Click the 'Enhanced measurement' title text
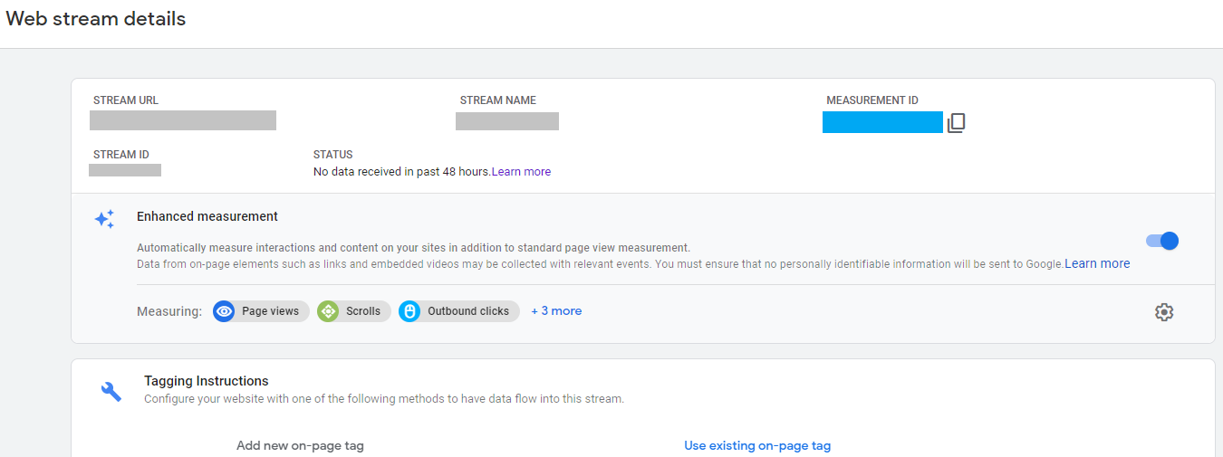This screenshot has width=1223, height=457. click(207, 216)
